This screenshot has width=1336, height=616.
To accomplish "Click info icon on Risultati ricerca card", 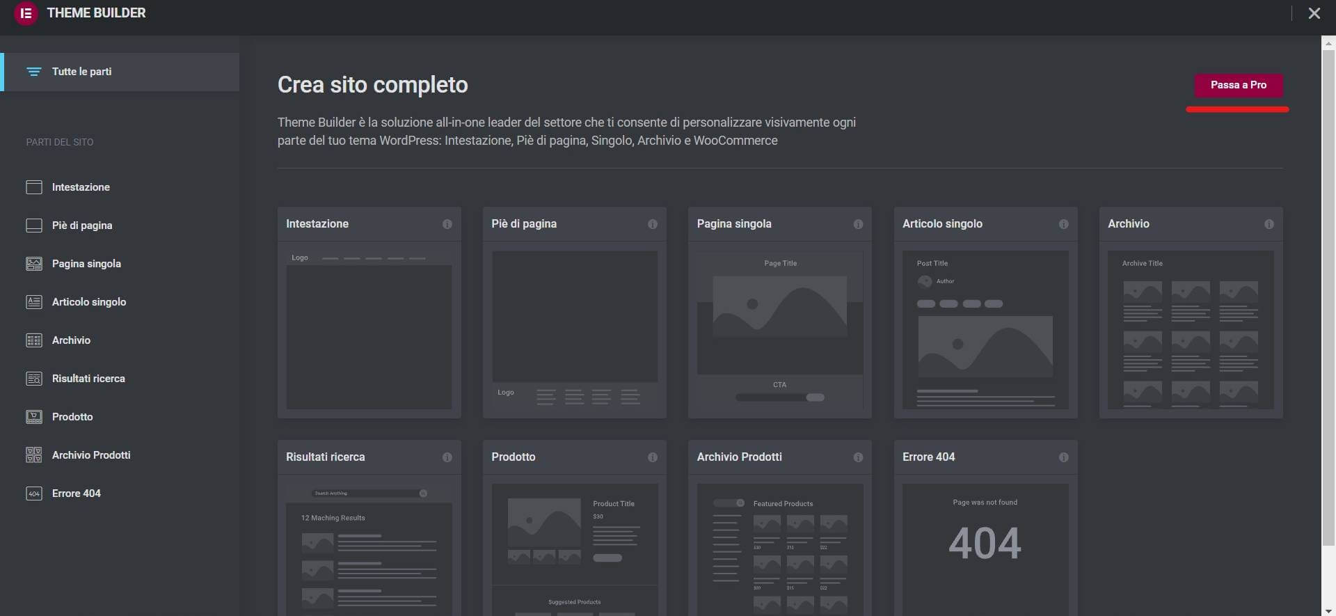I will tap(447, 457).
